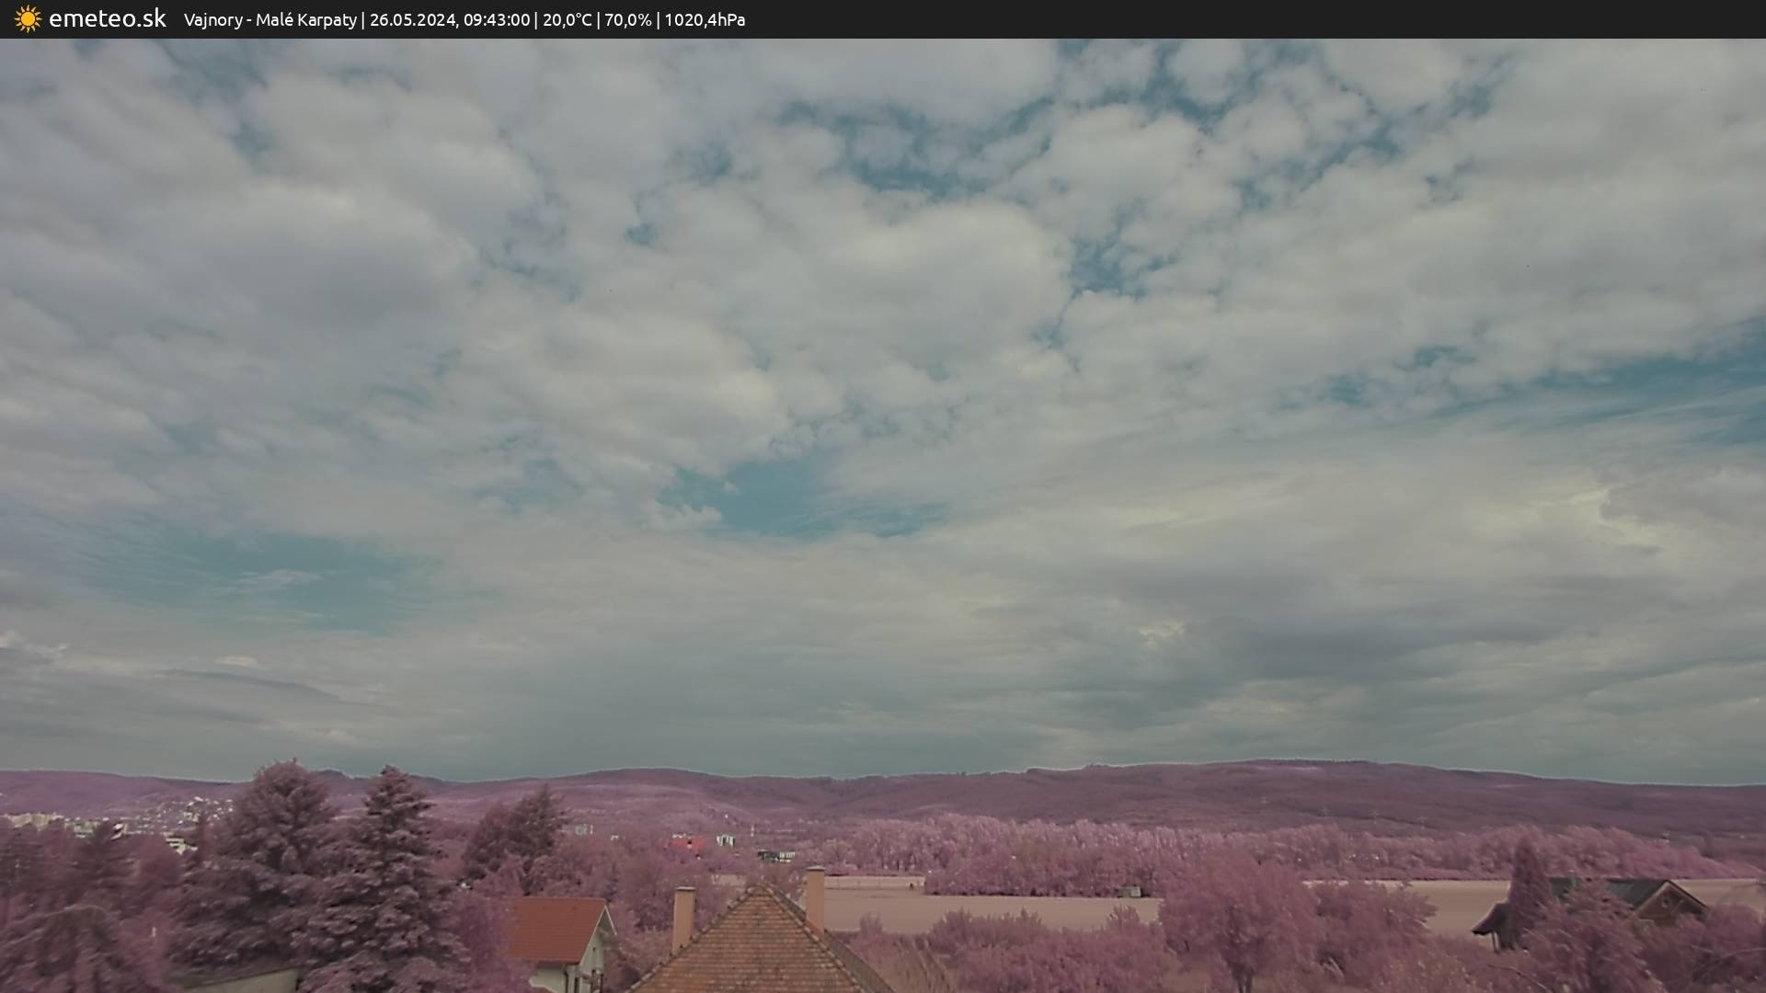This screenshot has width=1766, height=993.
Task: Click the sun logo icon
Action: (28, 18)
